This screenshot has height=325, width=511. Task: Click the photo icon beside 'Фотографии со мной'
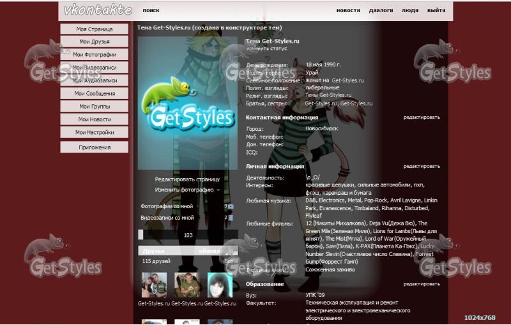tap(231, 207)
